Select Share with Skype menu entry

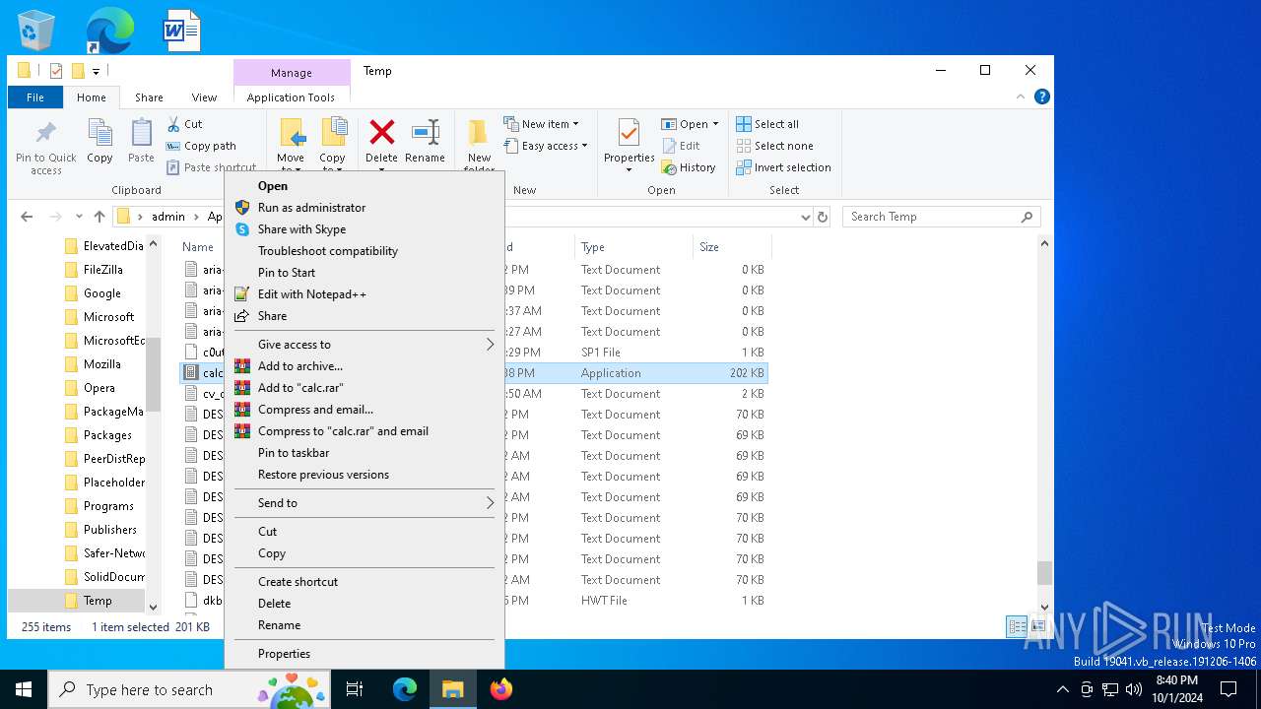[x=365, y=229]
